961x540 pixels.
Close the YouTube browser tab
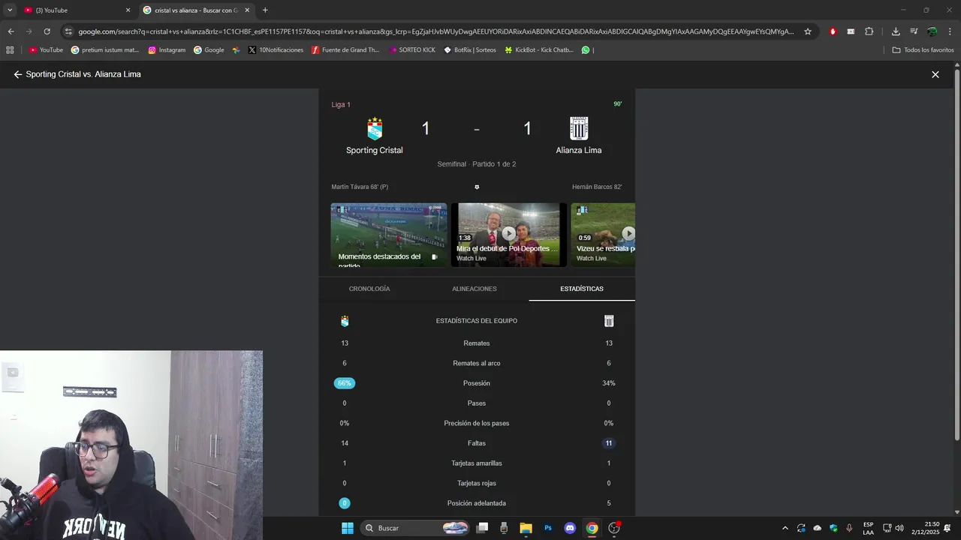[x=128, y=10]
